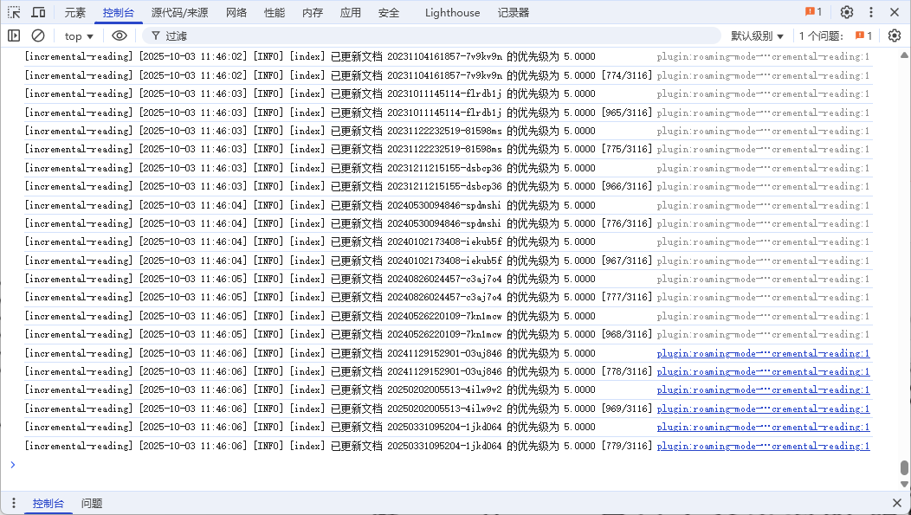The image size is (911, 515).
Task: Toggle the live expression eye icon
Action: (x=120, y=35)
